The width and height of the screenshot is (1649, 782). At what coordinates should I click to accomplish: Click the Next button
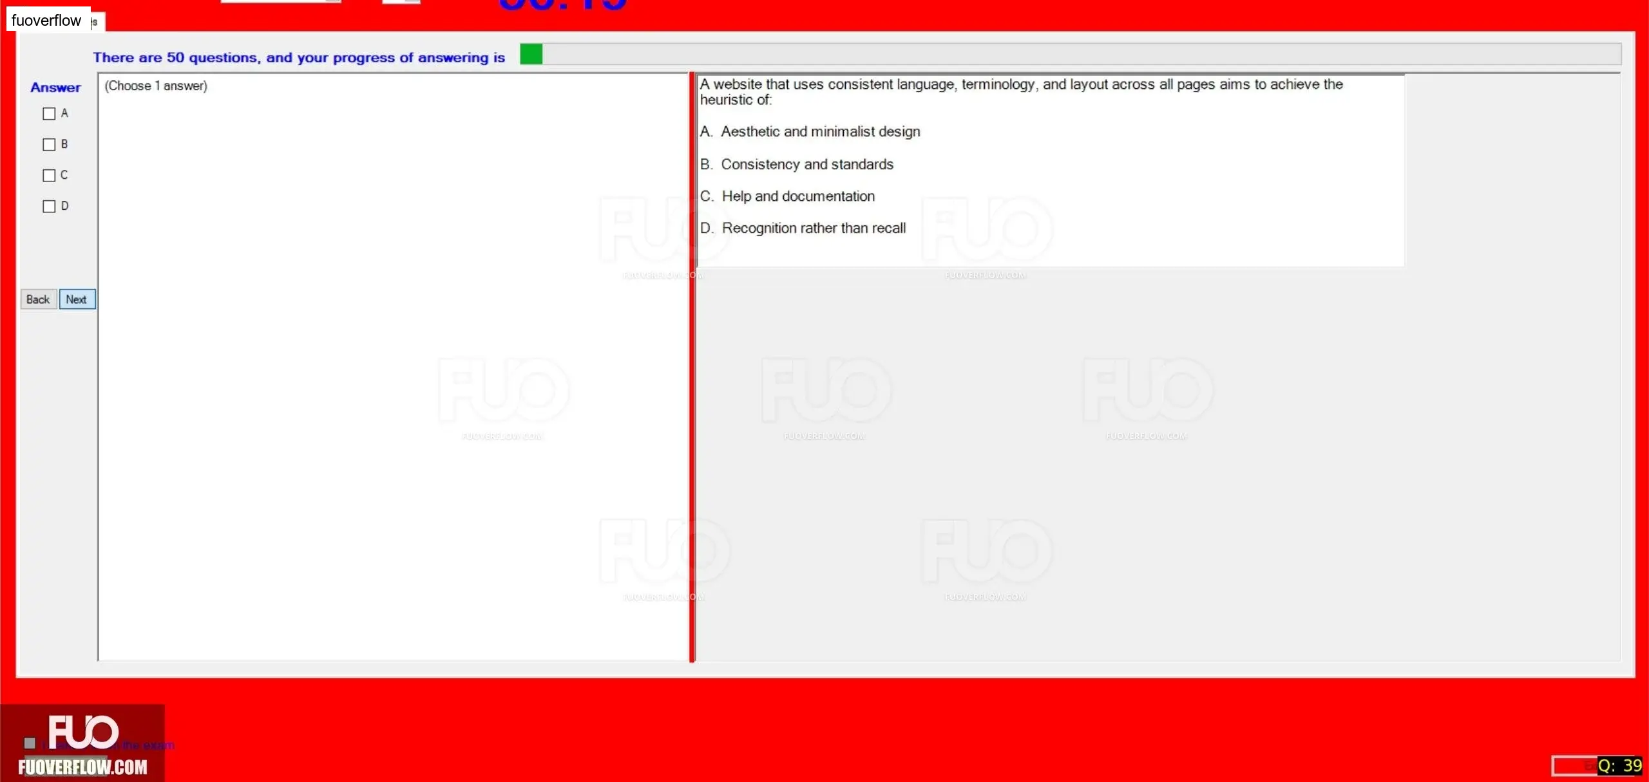point(77,299)
